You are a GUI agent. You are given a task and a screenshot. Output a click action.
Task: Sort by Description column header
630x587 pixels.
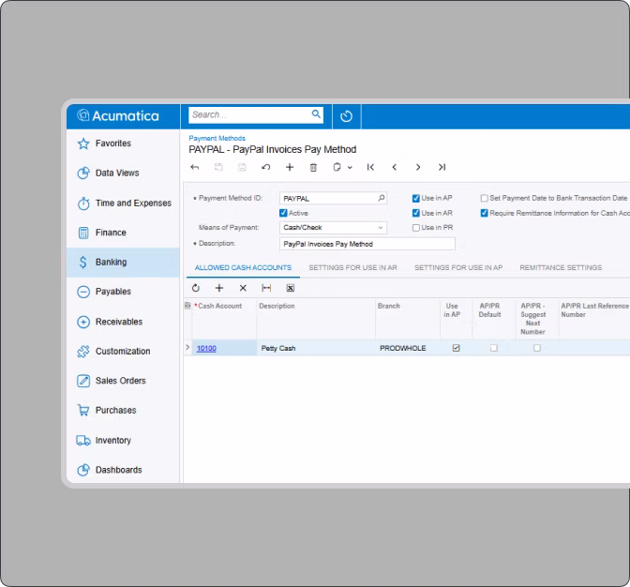coord(277,306)
